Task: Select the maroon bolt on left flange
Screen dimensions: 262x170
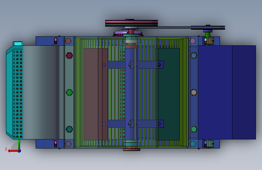Action: (x=69, y=56)
